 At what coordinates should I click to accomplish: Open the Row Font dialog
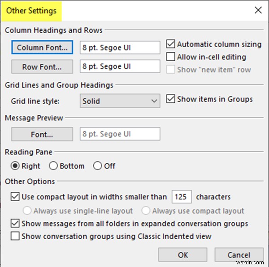point(42,67)
